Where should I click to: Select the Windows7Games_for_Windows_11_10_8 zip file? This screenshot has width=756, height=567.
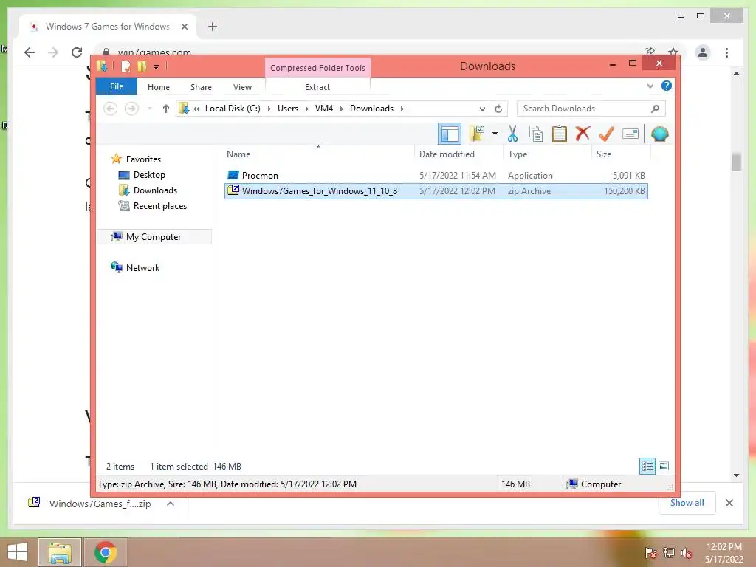(436, 191)
